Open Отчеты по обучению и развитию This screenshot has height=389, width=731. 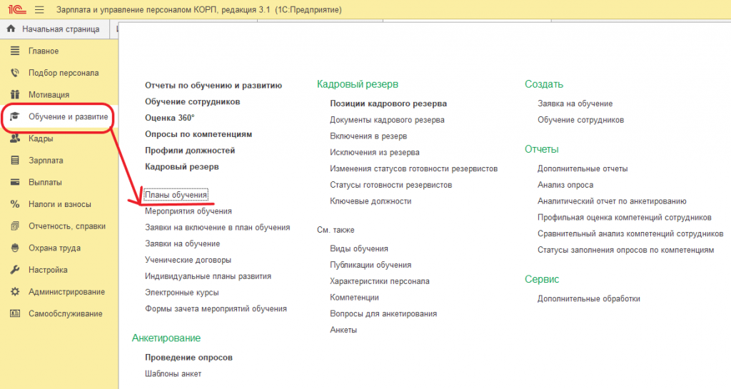click(213, 85)
